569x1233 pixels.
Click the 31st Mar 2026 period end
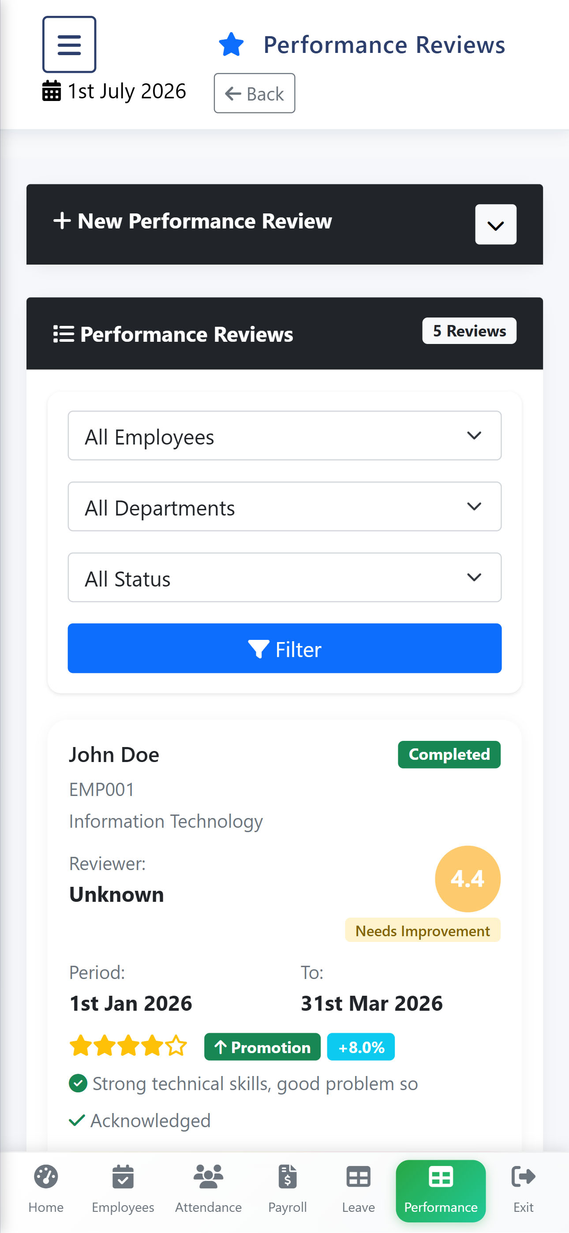(372, 1003)
